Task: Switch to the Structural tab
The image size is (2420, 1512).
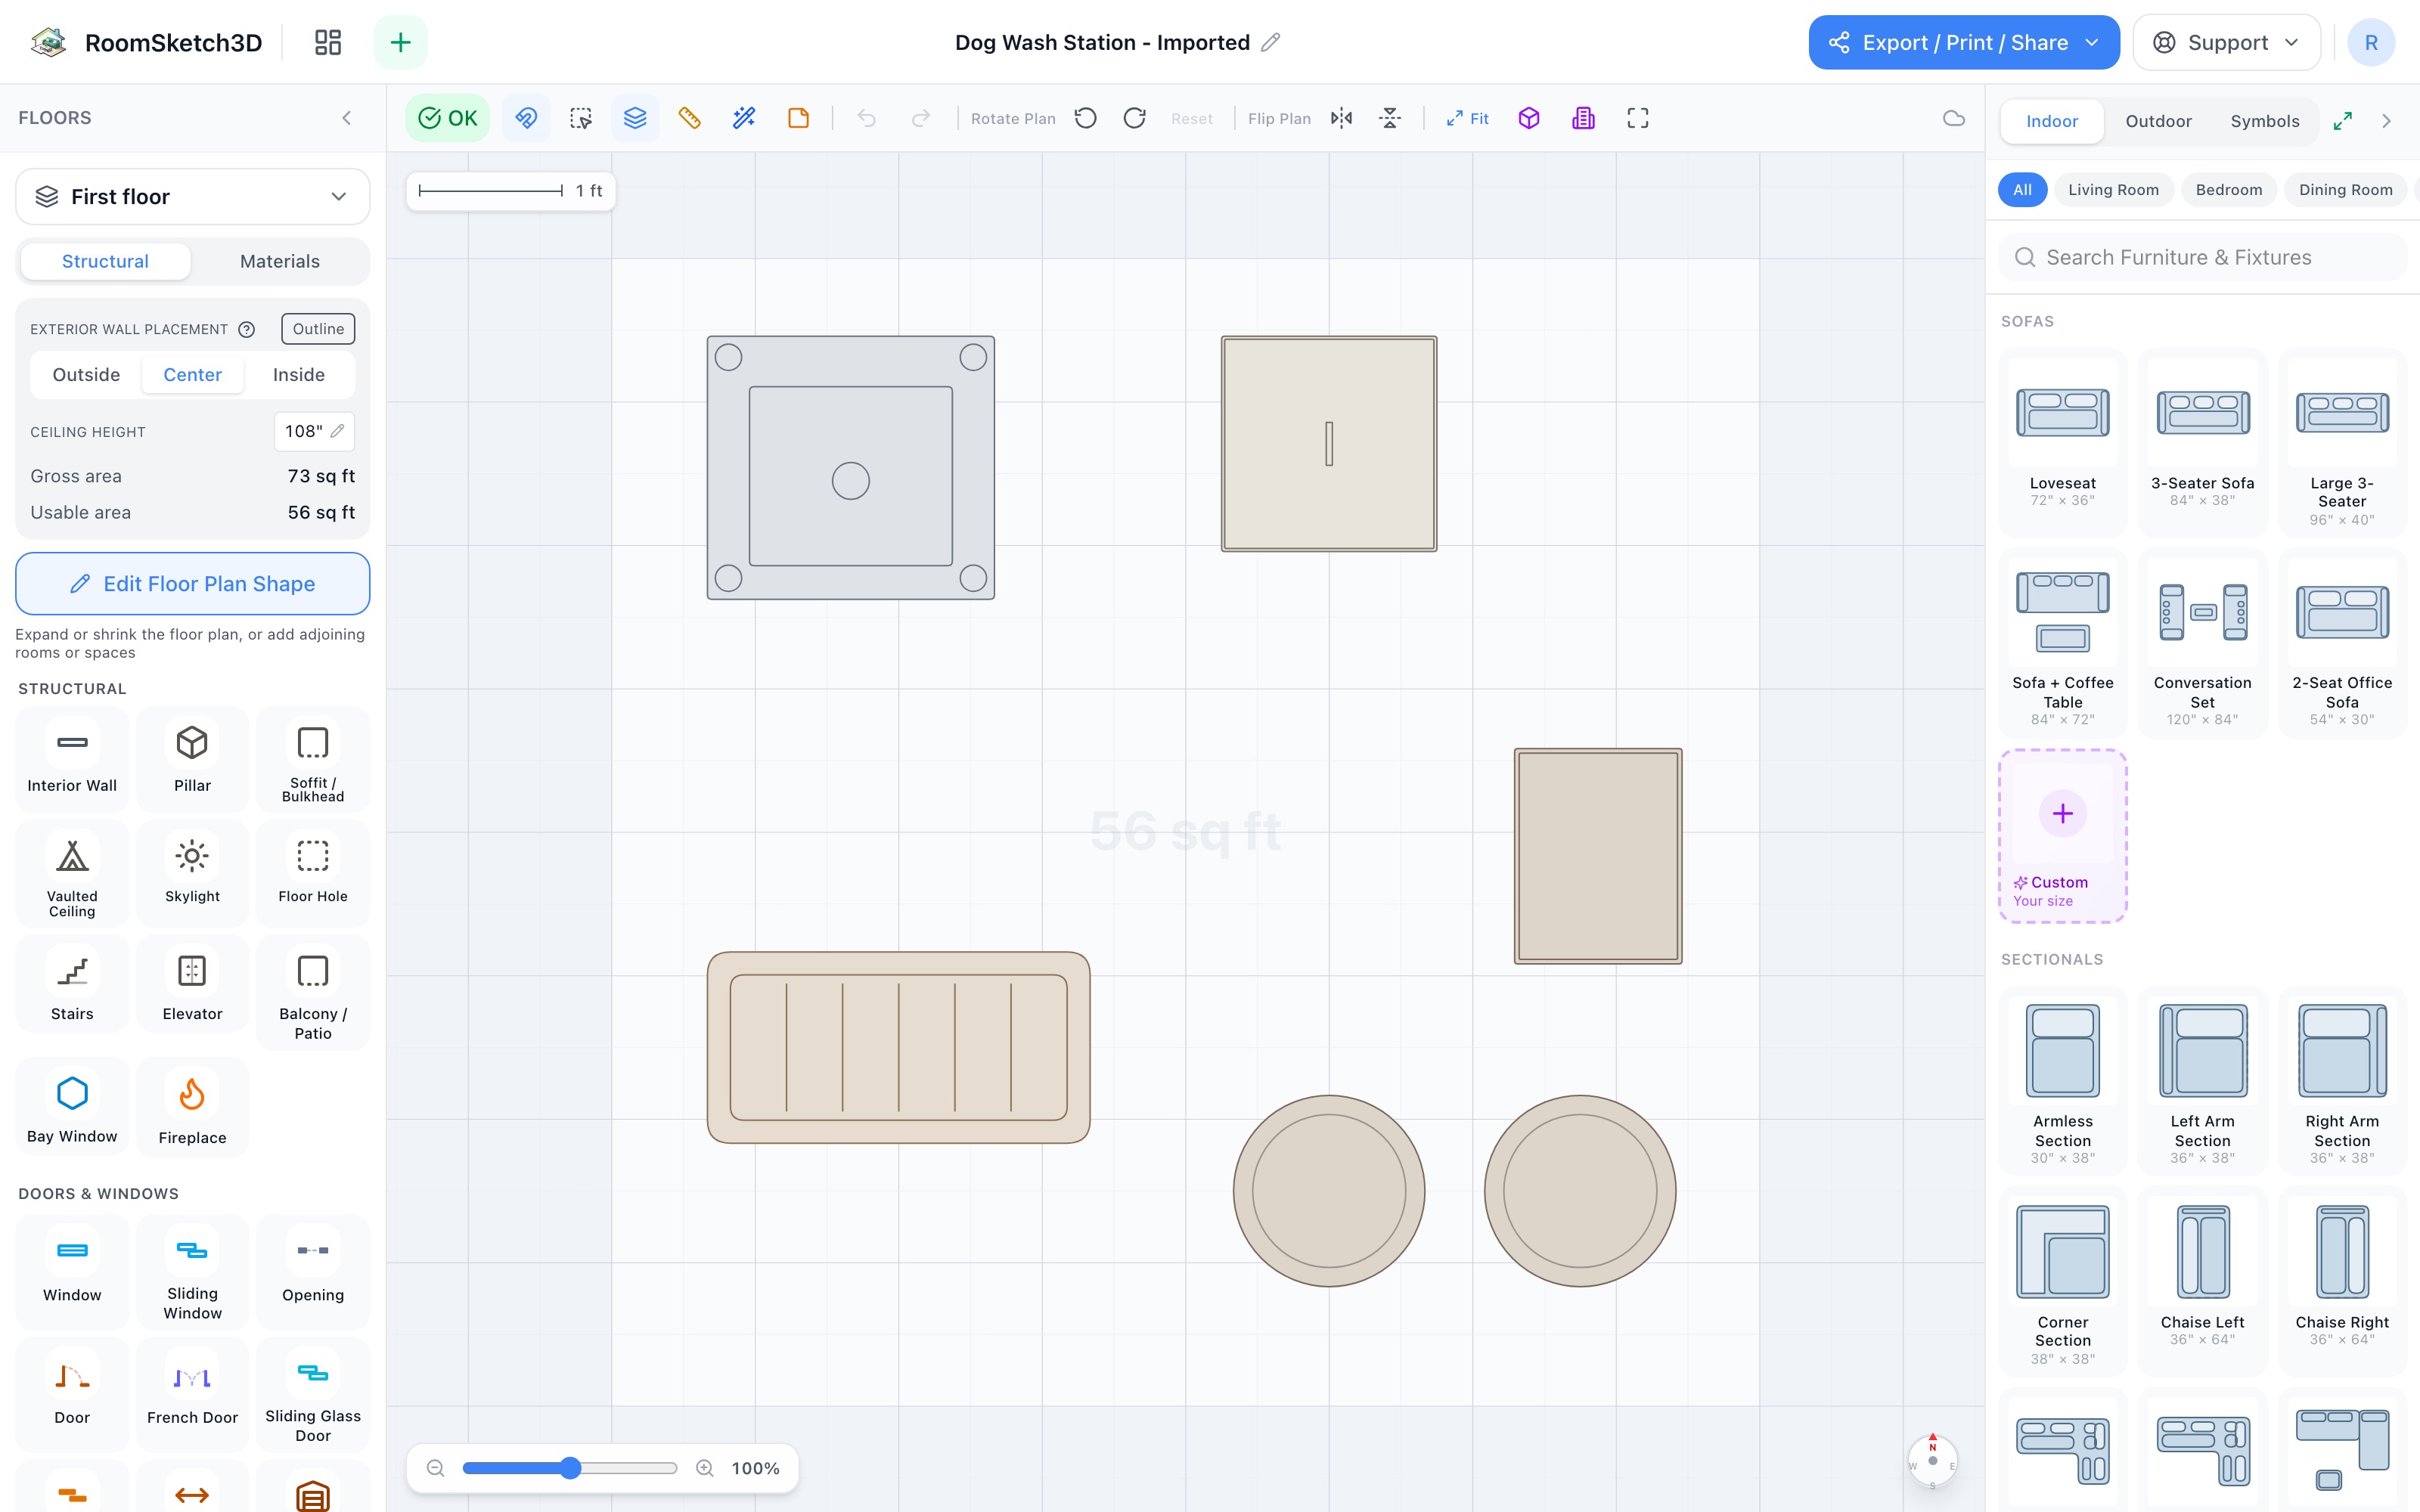Action: (105, 261)
